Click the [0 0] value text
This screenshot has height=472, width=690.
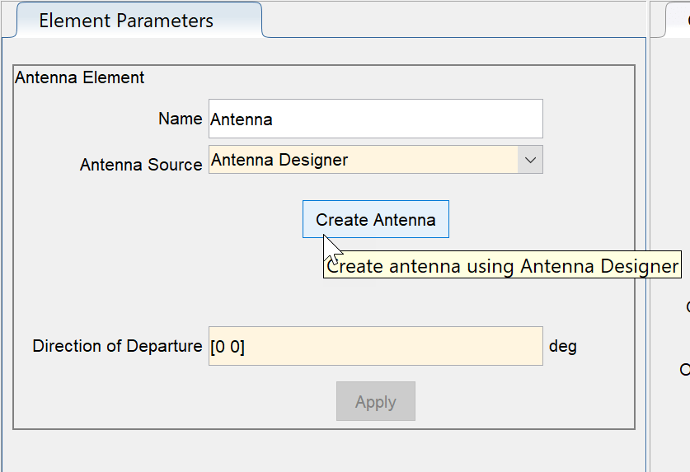(228, 347)
